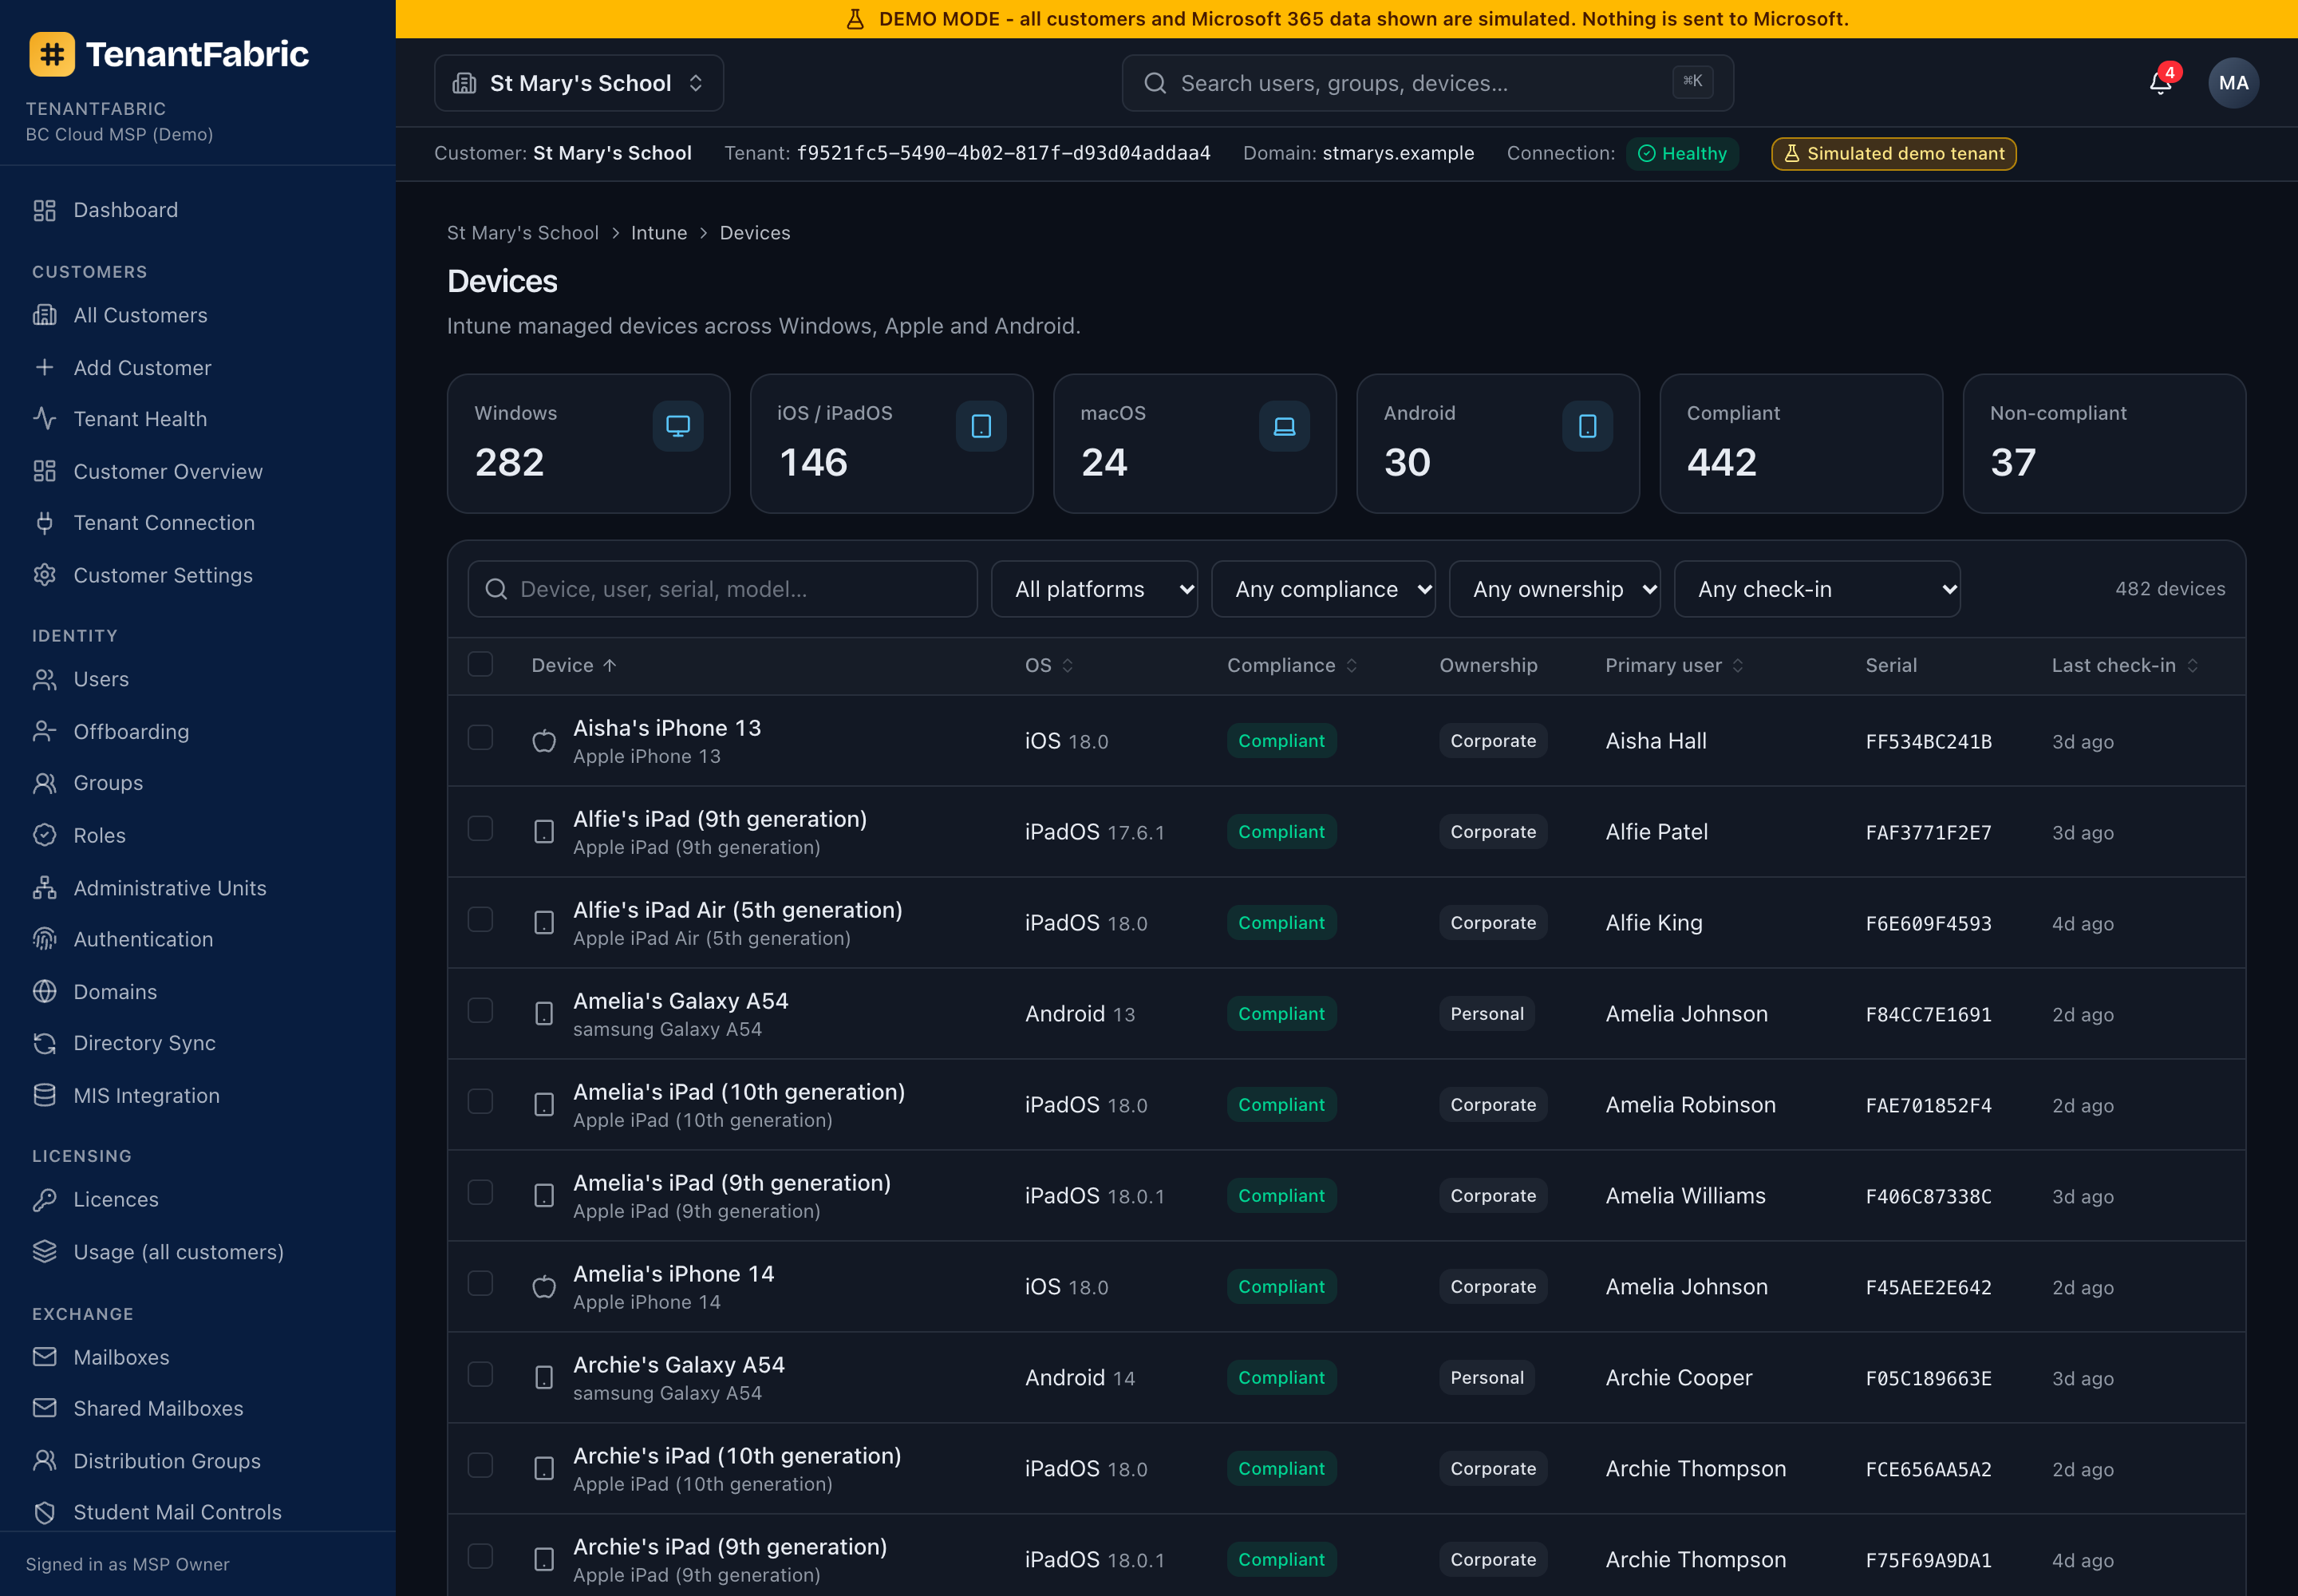Open the St Mary's School customer switcher
Screen dimensions: 2298x1596
(x=579, y=83)
